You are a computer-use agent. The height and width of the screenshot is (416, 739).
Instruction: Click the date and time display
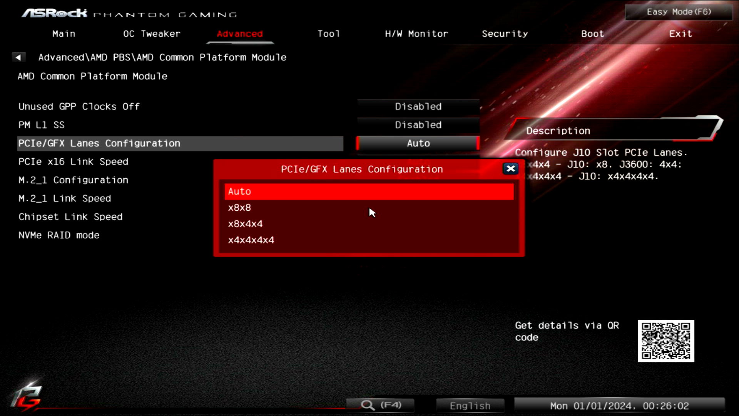pos(619,406)
